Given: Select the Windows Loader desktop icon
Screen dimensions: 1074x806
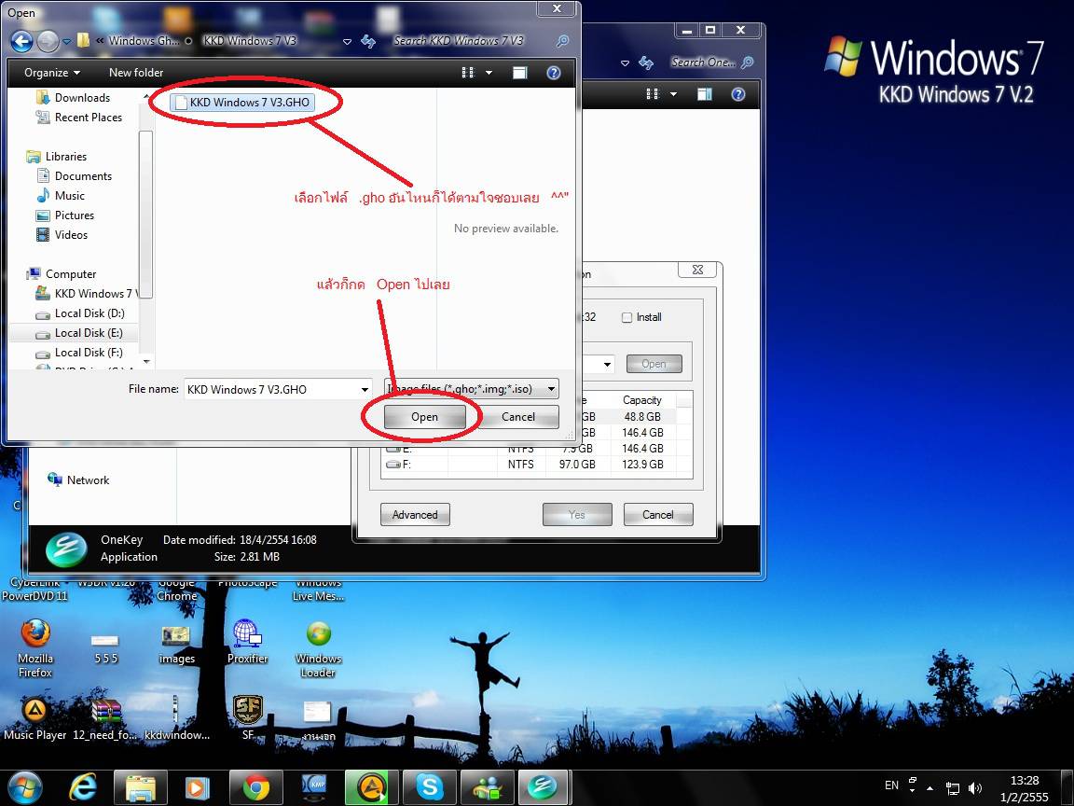Looking at the screenshot, I should click(x=319, y=649).
